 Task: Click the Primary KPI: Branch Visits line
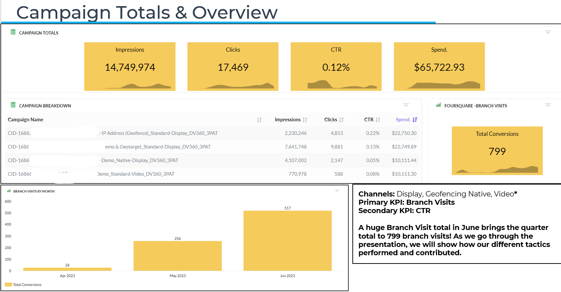[406, 202]
